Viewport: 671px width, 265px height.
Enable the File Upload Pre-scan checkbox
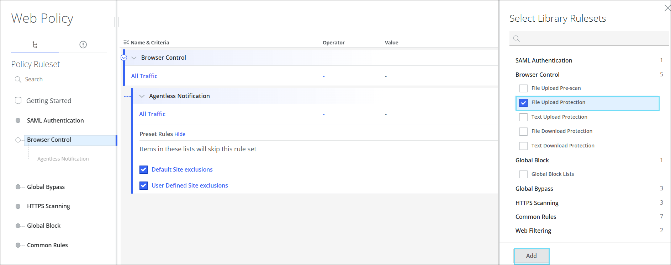pyautogui.click(x=523, y=88)
